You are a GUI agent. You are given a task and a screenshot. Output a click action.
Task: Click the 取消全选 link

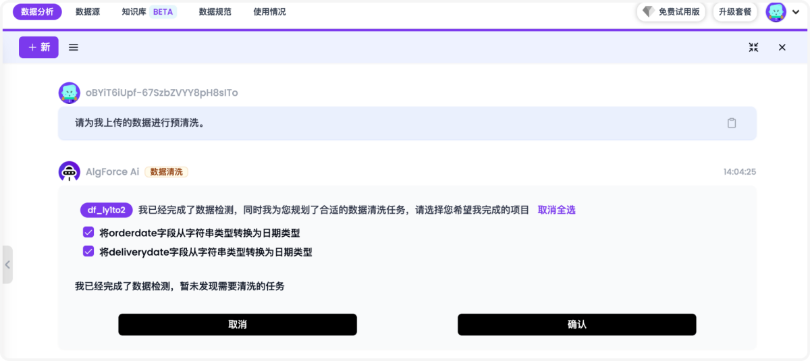[x=556, y=210]
